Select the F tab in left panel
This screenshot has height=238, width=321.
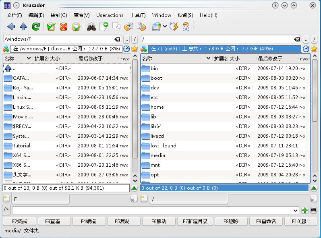click(41, 199)
